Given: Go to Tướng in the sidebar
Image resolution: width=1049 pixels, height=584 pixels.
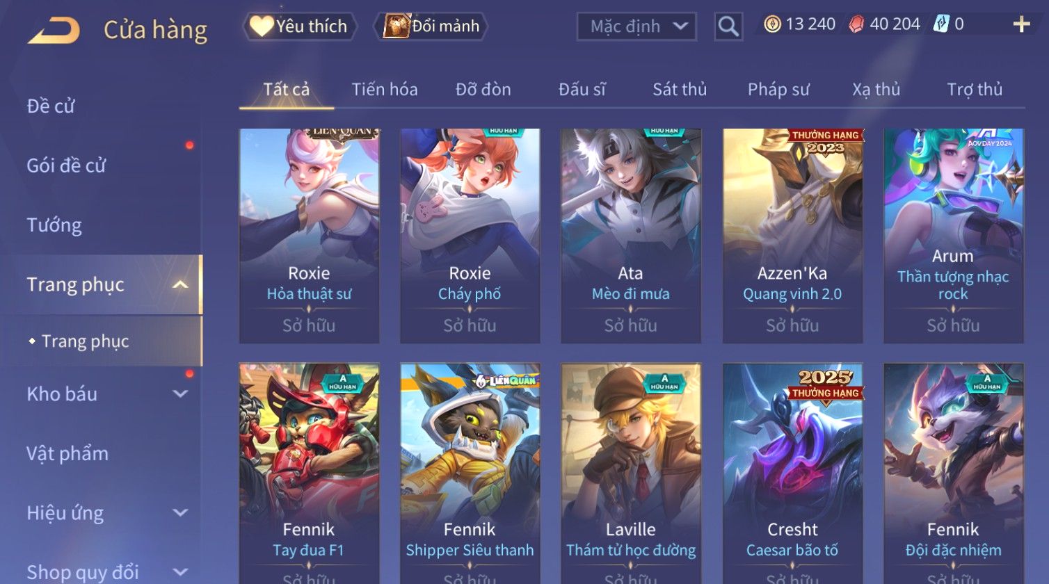Looking at the screenshot, I should tap(54, 225).
